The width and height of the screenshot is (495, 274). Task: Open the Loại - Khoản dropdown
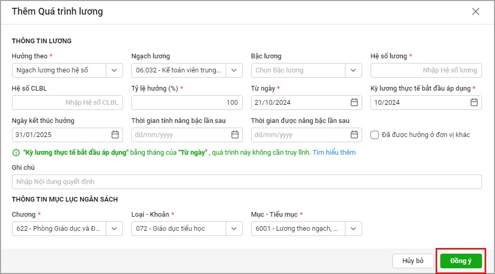pyautogui.click(x=234, y=229)
